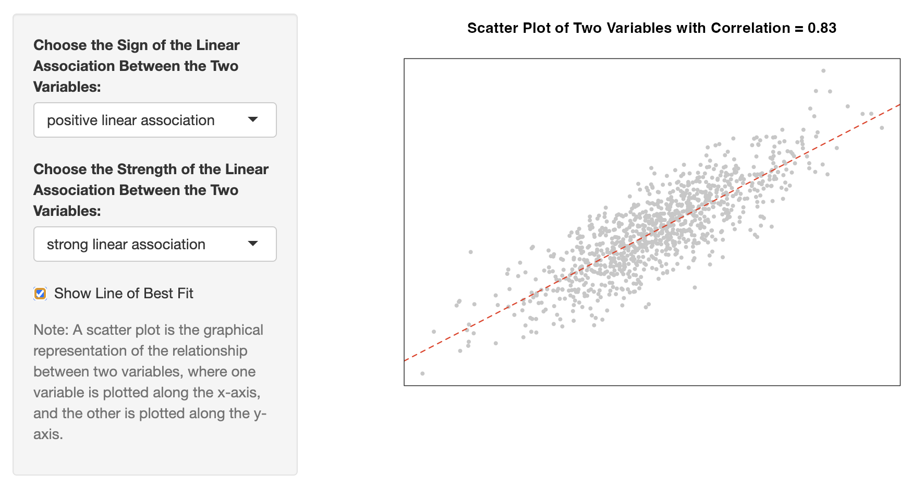The height and width of the screenshot is (486, 923).
Task: Click the correlation value 0.83 in title
Action: click(822, 28)
